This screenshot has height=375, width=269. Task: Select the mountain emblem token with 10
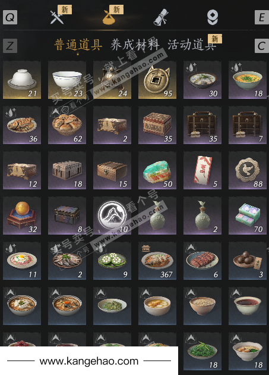coord(112,215)
